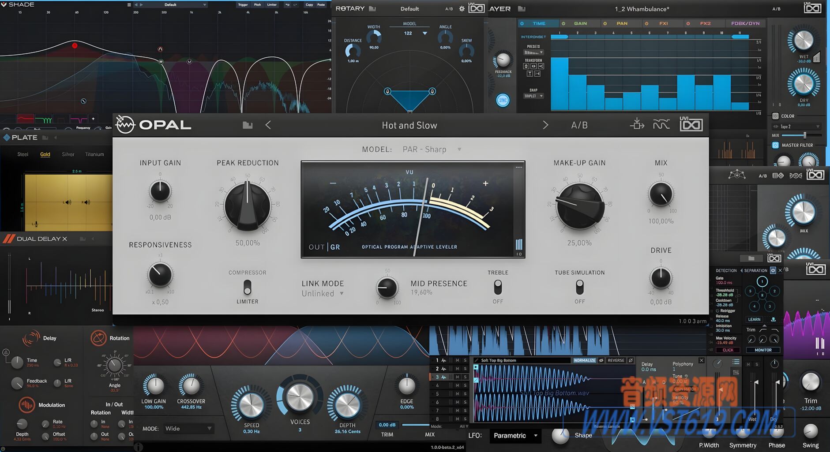Click the download icon next to LEARN

[x=773, y=319]
